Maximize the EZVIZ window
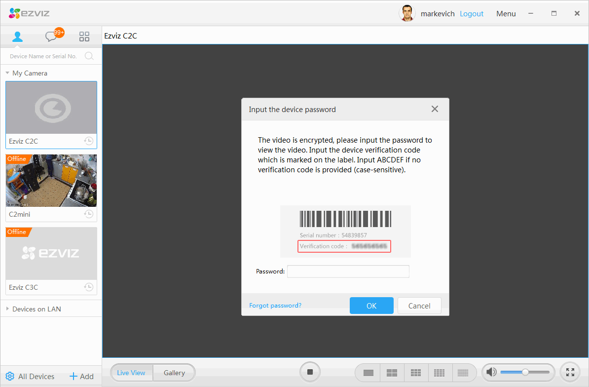This screenshot has width=589, height=387. (x=553, y=13)
